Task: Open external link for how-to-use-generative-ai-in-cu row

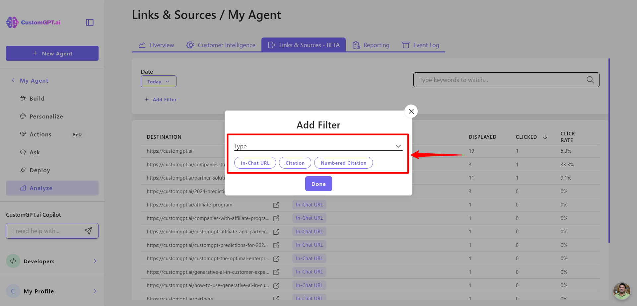Action: (276, 285)
